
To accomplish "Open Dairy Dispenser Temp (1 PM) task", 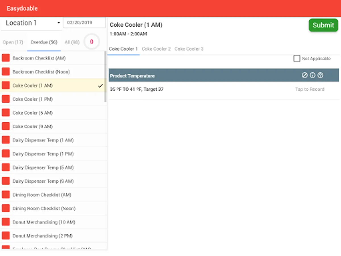I will click(x=53, y=154).
